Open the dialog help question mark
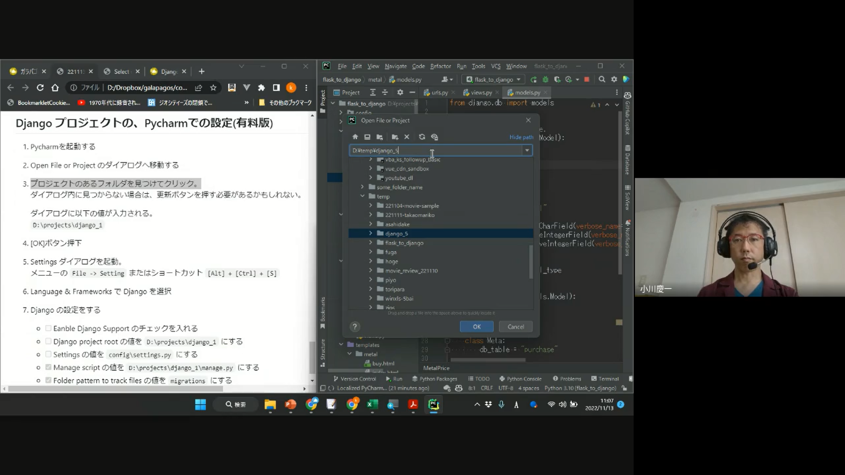845x475 pixels. click(x=355, y=327)
